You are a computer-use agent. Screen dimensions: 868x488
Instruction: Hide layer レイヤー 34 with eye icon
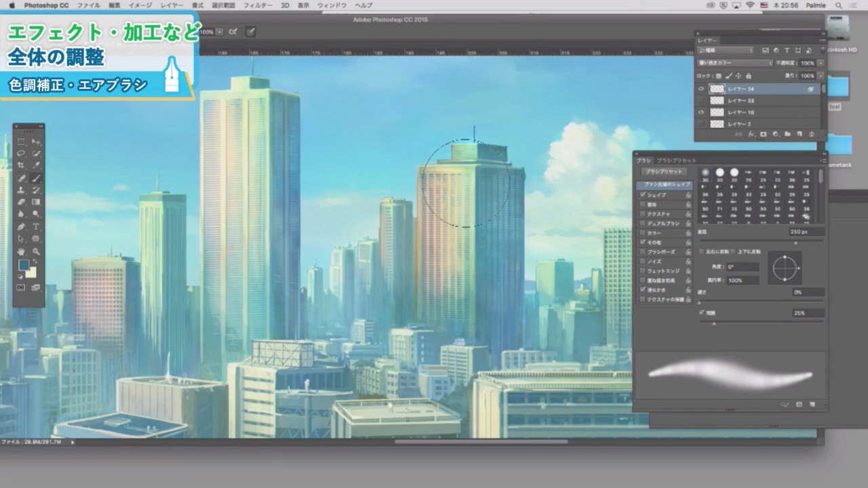(x=701, y=89)
